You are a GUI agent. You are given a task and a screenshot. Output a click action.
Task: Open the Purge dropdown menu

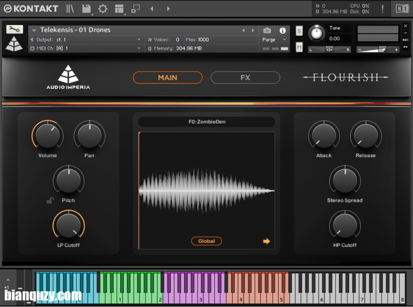tap(274, 40)
